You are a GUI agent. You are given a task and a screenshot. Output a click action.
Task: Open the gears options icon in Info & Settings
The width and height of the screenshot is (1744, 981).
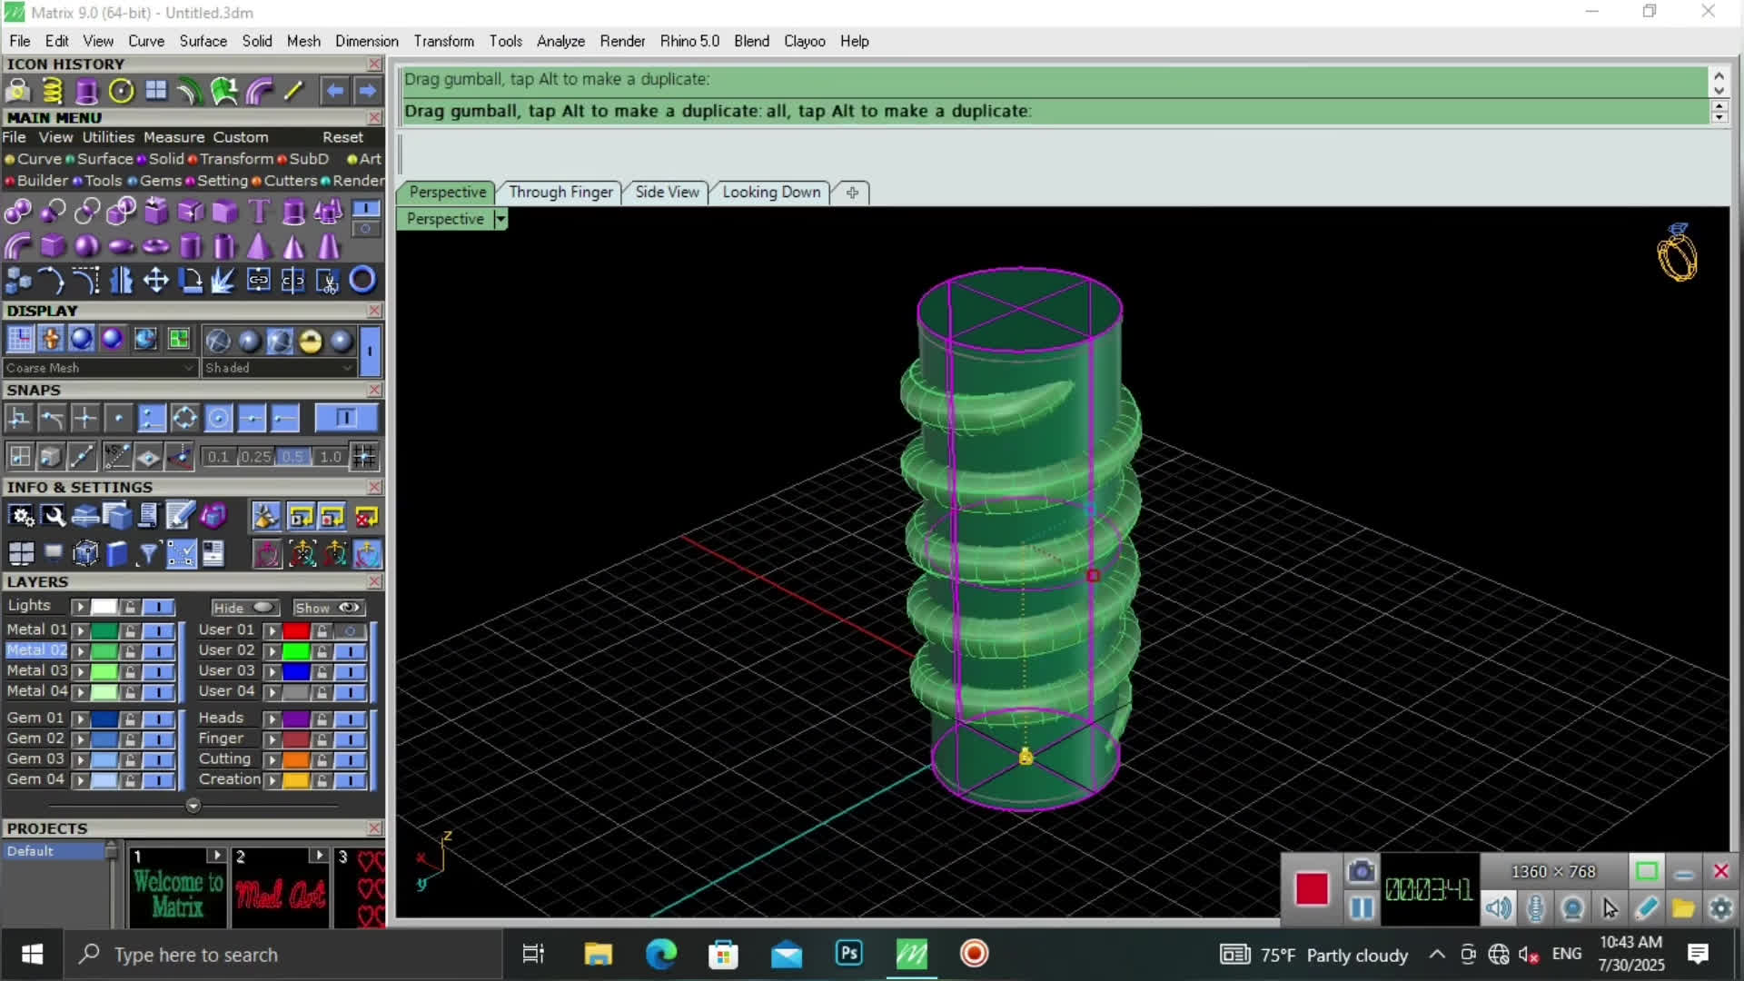click(x=21, y=517)
